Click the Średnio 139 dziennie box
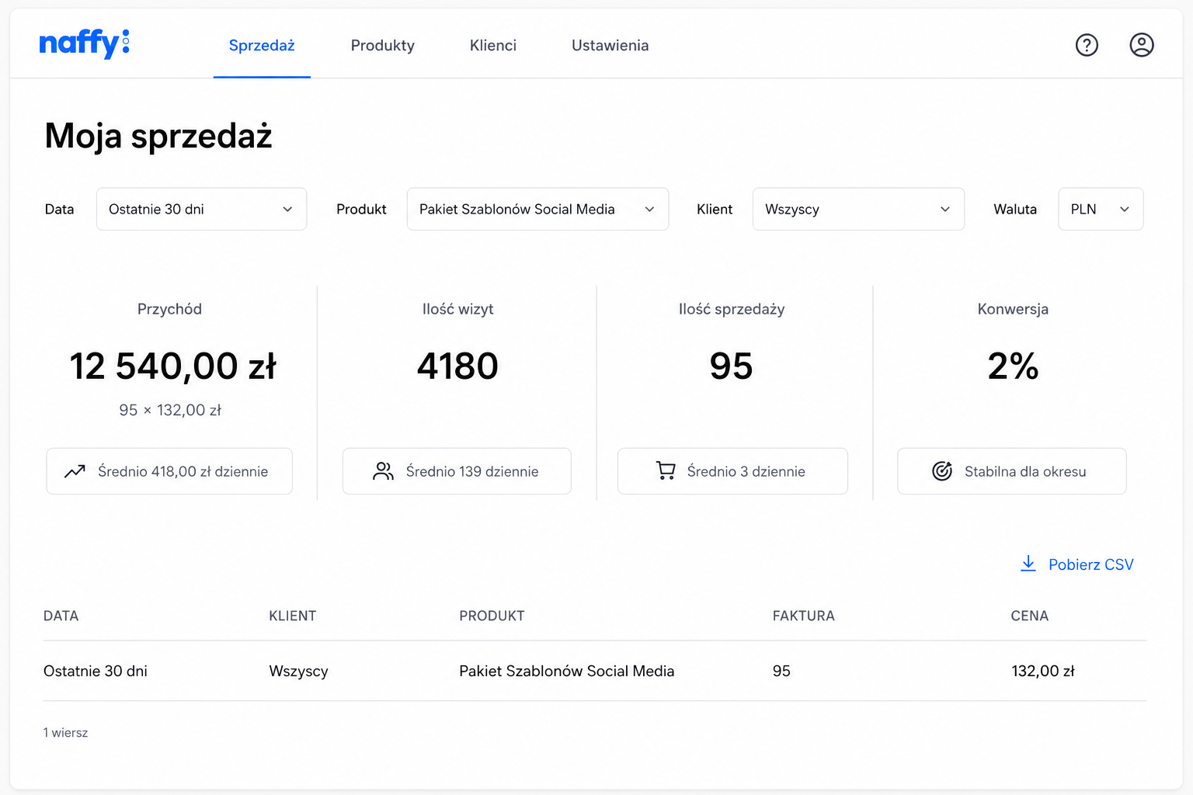 (457, 471)
